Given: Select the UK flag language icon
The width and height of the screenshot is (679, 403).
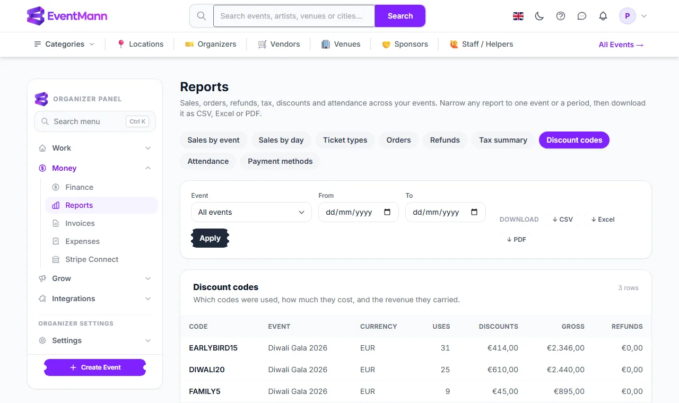Looking at the screenshot, I should (518, 16).
